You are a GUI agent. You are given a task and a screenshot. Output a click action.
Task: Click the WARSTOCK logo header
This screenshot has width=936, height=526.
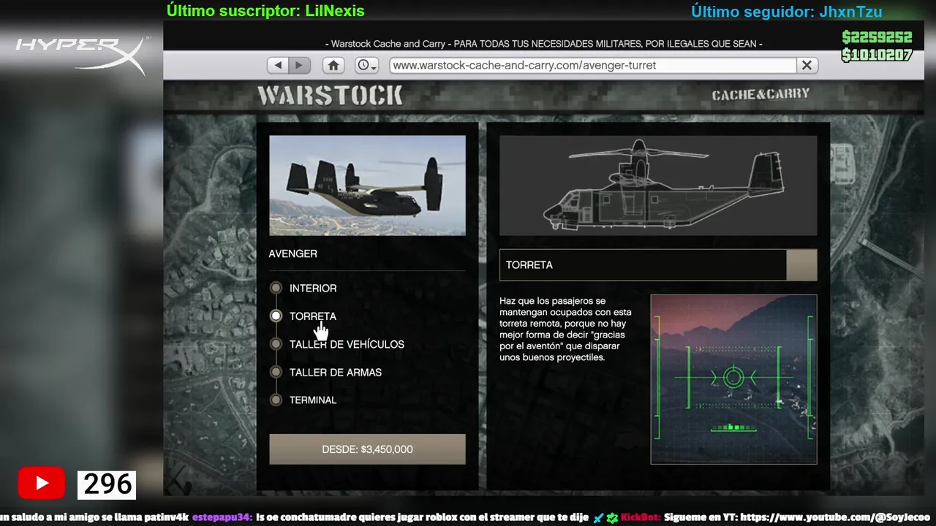(x=330, y=95)
